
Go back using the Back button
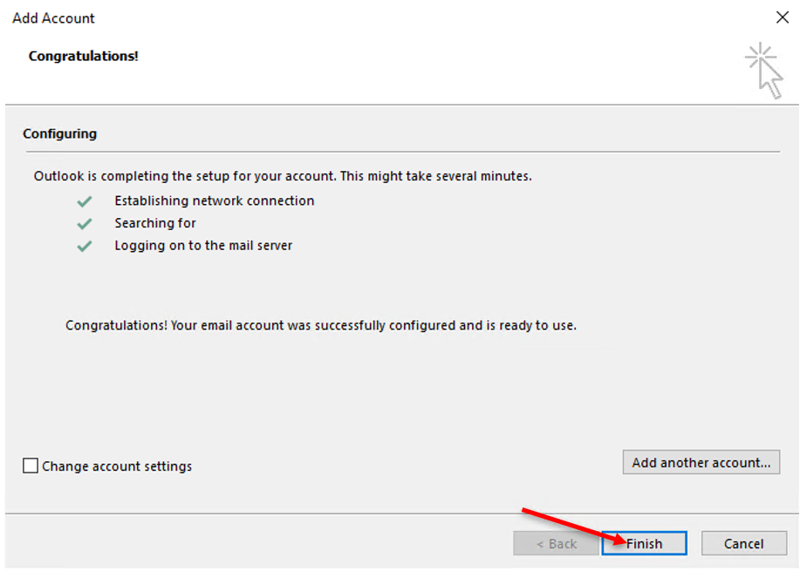coord(556,543)
